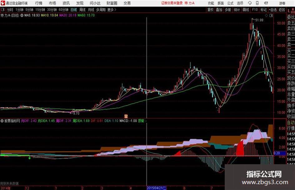Open the indicator dropdown beside 股票指标网
Screen dimensions: 295x190
pyautogui.click(x=2, y=121)
